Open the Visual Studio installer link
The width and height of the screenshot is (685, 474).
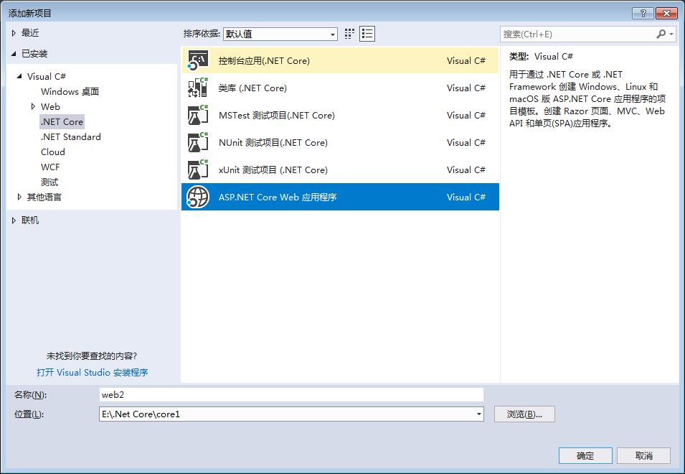[93, 372]
